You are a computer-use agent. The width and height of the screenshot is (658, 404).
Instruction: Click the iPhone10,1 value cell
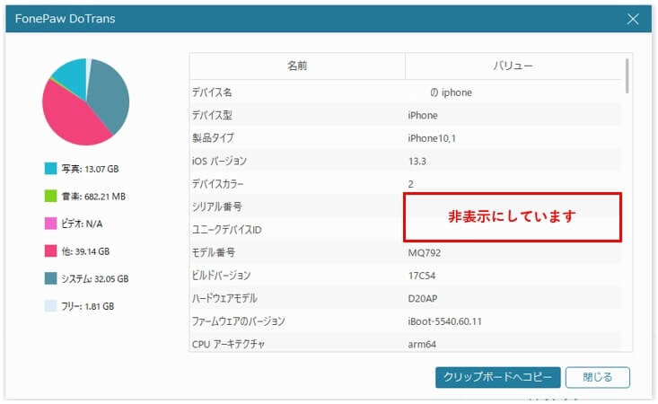pyautogui.click(x=432, y=138)
